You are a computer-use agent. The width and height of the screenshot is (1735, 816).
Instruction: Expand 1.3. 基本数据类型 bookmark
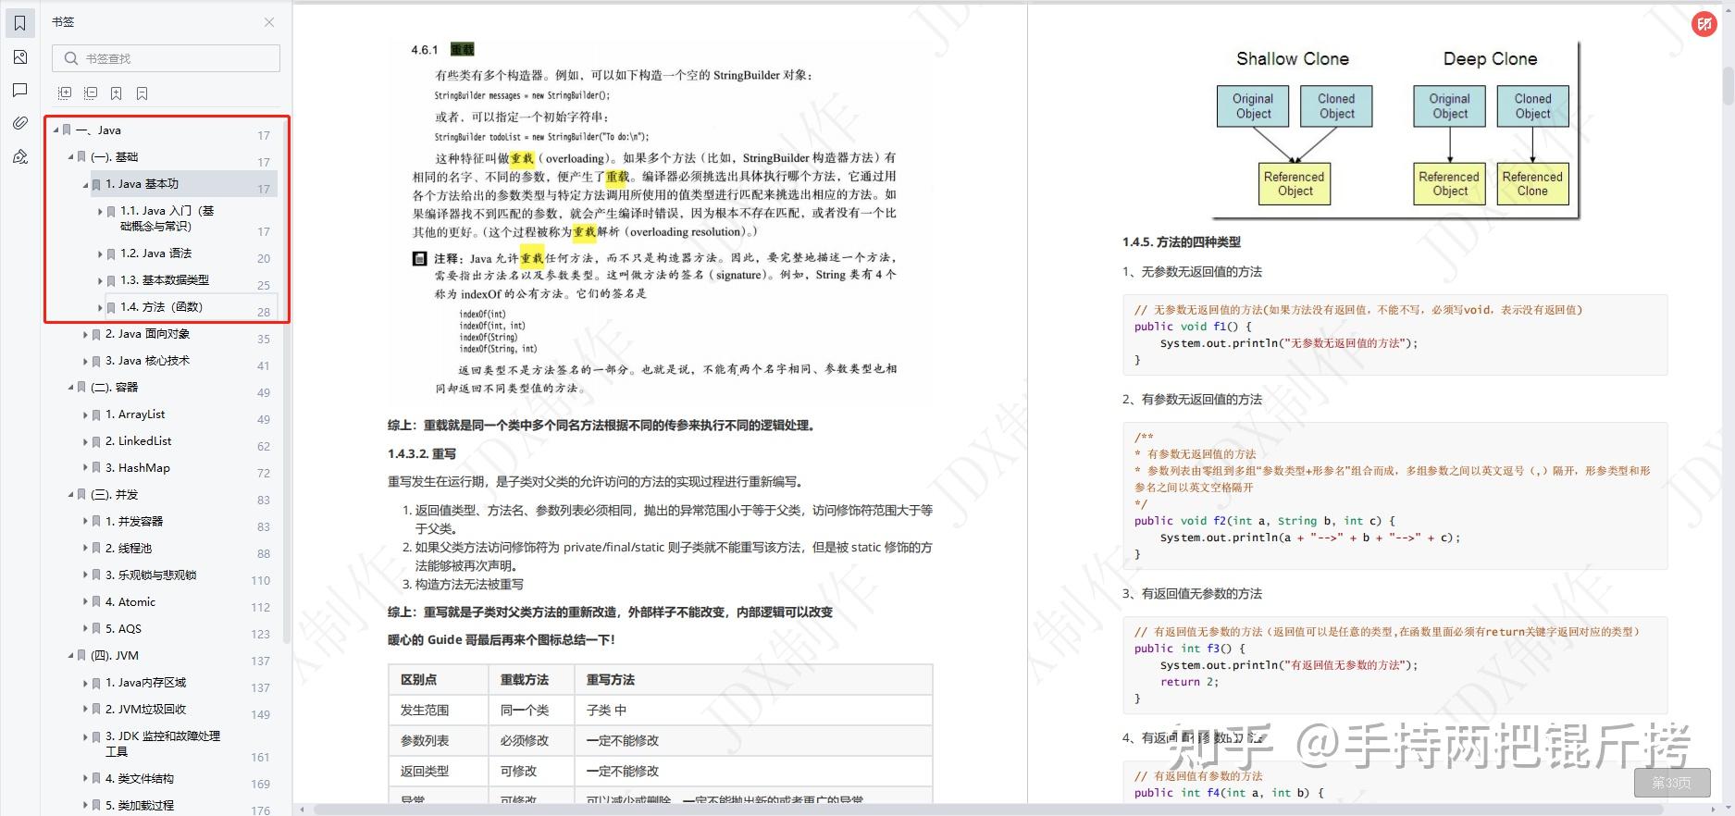coord(100,280)
